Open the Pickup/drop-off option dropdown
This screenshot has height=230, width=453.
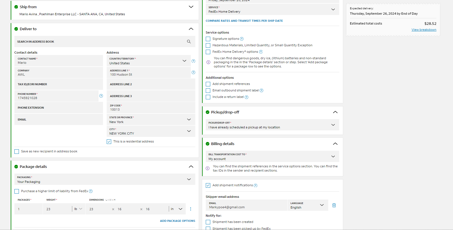click(x=272, y=125)
